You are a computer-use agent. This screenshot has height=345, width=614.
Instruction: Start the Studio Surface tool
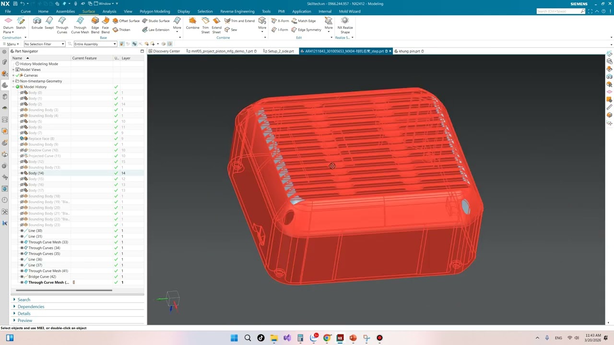[x=156, y=21]
